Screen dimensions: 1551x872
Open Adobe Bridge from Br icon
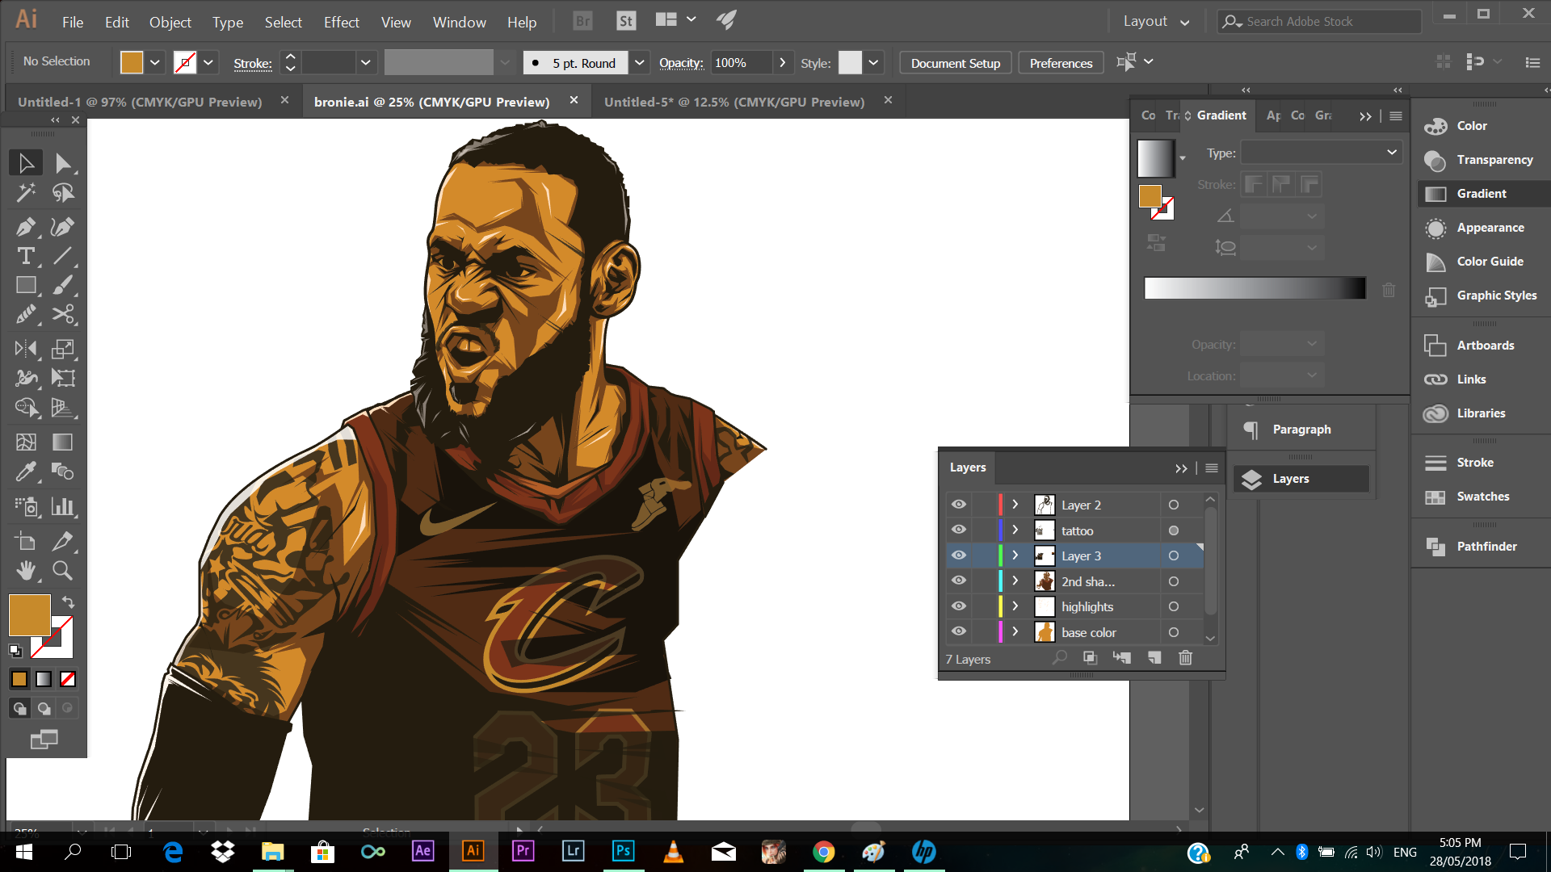[582, 21]
